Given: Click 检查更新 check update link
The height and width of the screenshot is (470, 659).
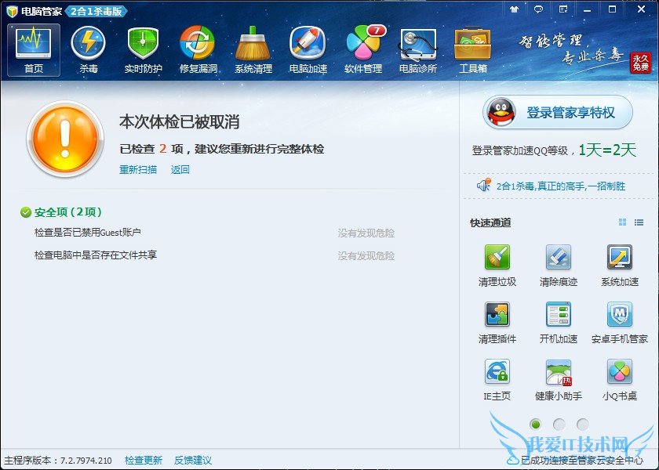Looking at the screenshot, I should 144,461.
